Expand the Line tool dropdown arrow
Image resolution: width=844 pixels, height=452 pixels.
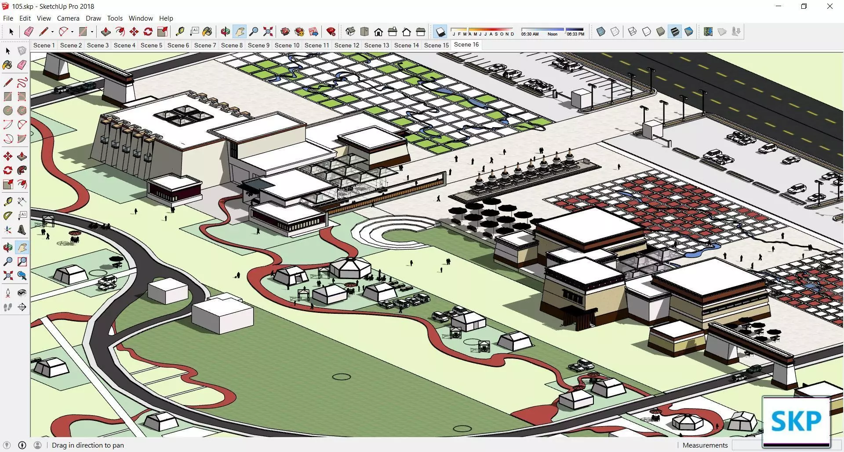click(x=52, y=32)
